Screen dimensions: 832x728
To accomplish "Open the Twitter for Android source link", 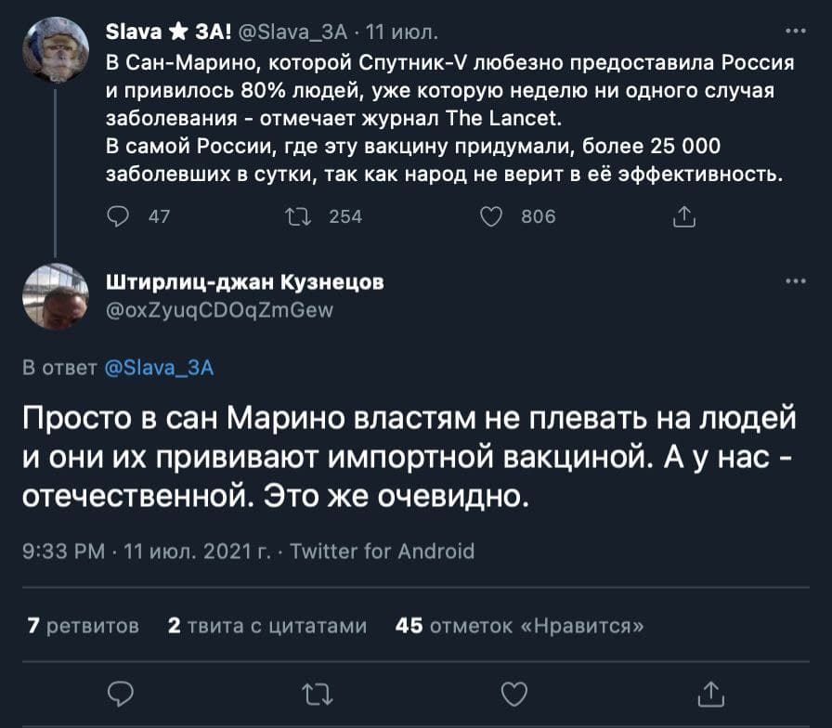I will click(383, 552).
